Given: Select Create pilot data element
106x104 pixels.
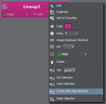Looking at the screenshot, I should click(76, 92).
